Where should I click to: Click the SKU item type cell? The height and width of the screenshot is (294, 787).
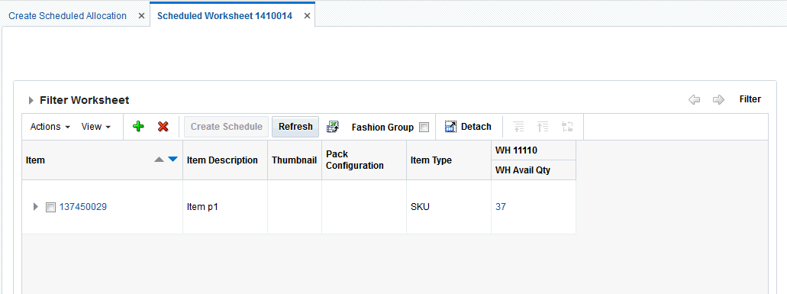click(449, 207)
